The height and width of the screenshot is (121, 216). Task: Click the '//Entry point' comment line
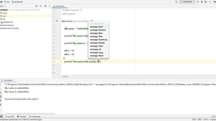[68, 14]
